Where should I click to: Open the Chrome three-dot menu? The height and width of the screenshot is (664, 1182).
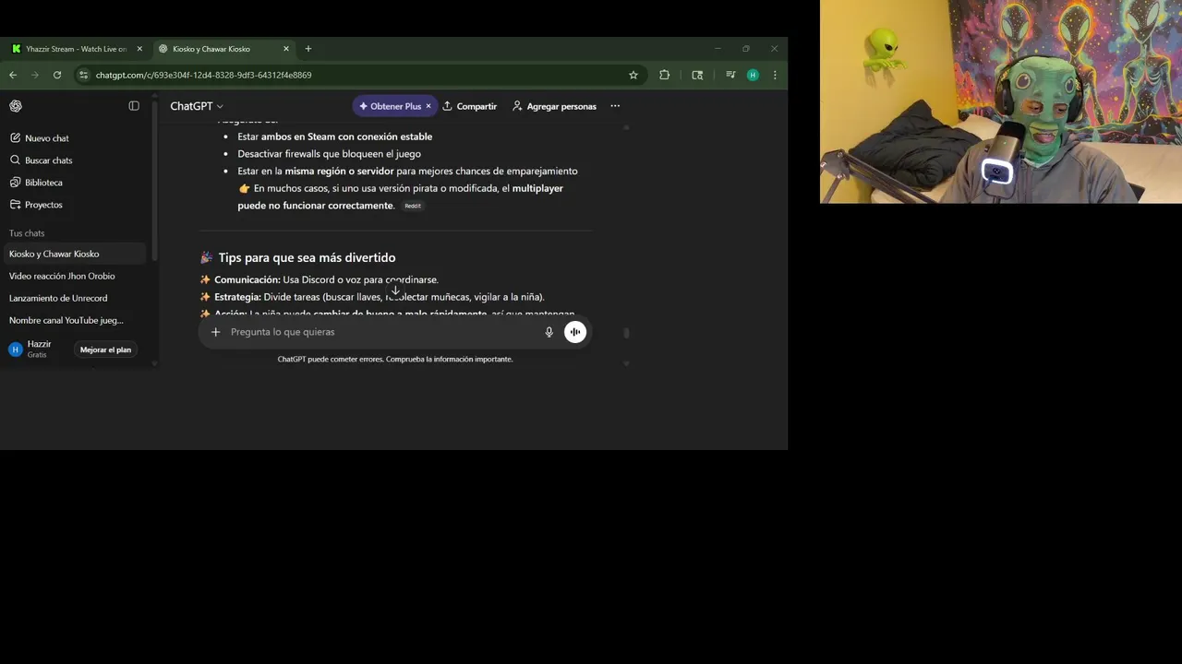775,75
